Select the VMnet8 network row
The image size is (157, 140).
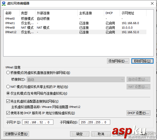(x=76, y=28)
